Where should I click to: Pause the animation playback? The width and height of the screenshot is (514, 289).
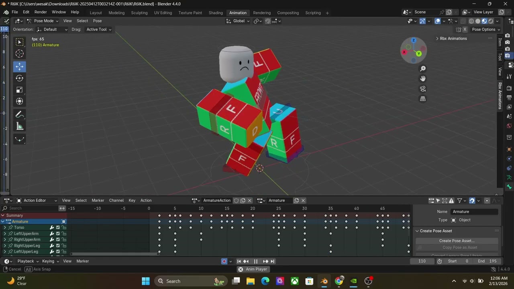coord(256,261)
